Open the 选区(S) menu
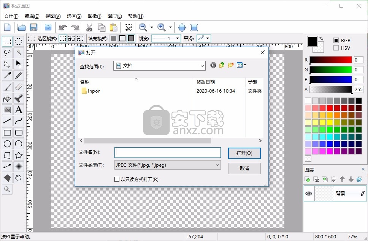The image size is (368, 241). [74, 16]
